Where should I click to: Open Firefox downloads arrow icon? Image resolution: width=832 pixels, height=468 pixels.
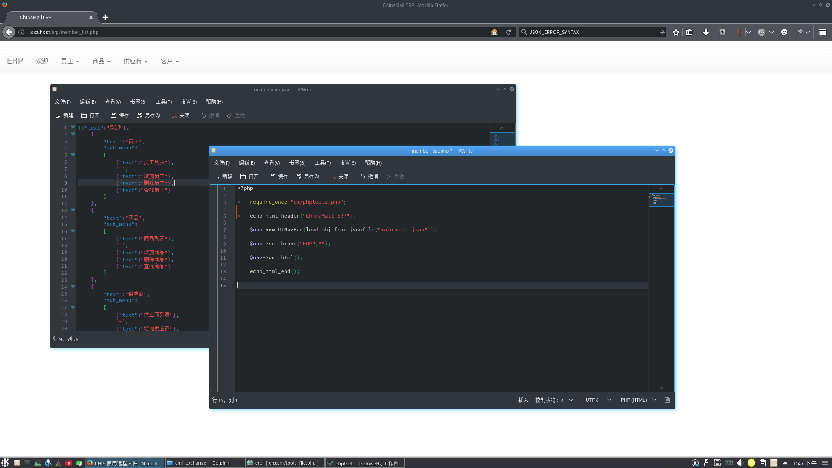(x=706, y=32)
